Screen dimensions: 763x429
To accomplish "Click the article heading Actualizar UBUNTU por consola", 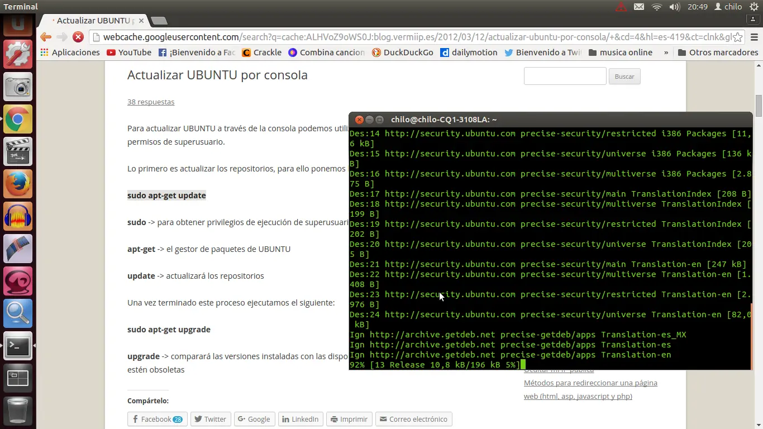I will pyautogui.click(x=217, y=75).
